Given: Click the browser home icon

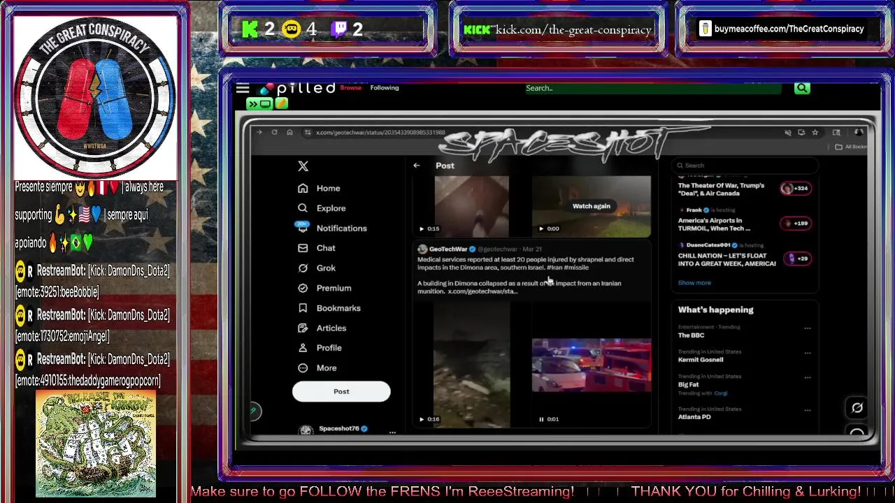Looking at the screenshot, I should coord(289,132).
